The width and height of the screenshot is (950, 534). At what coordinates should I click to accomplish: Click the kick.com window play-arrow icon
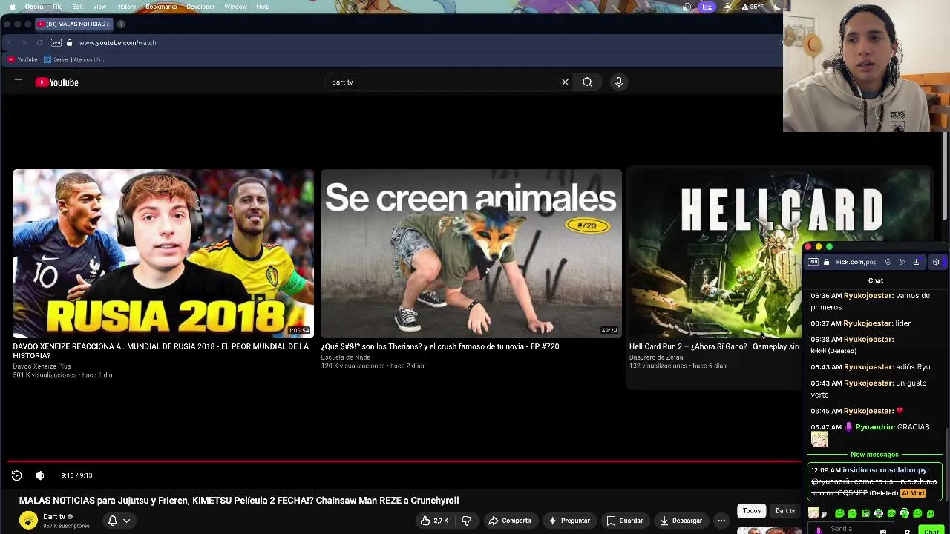coord(902,262)
